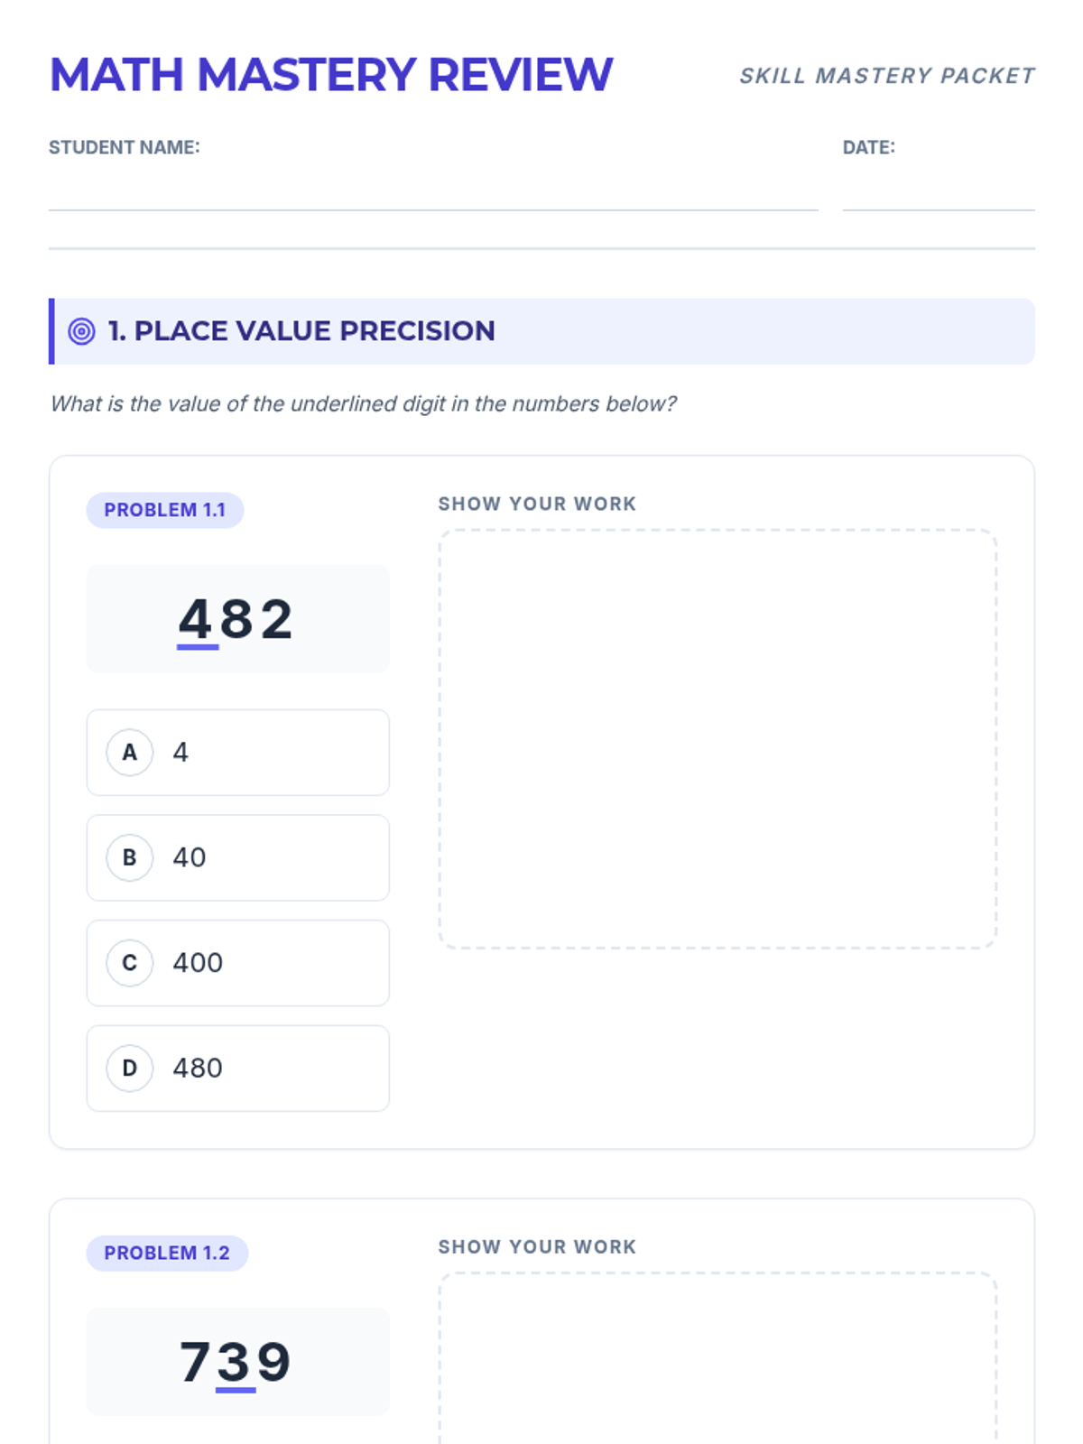Click the target icon in section header
This screenshot has width=1083, height=1444.
point(81,331)
